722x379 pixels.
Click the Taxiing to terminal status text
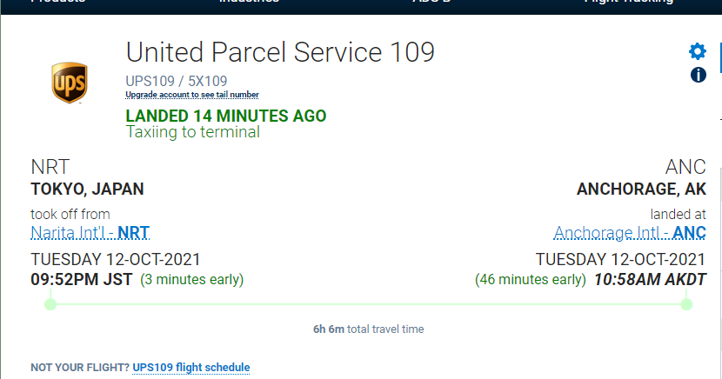[193, 132]
